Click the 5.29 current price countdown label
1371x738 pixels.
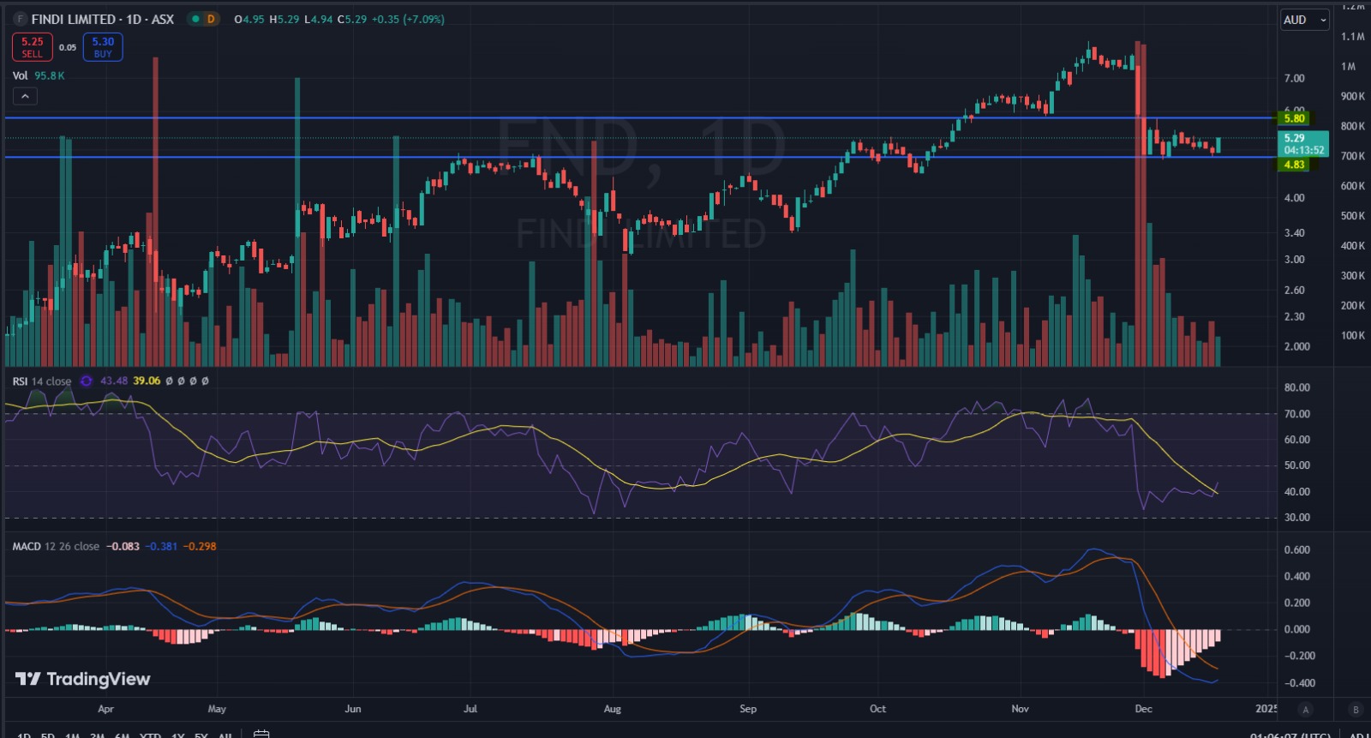click(1303, 144)
